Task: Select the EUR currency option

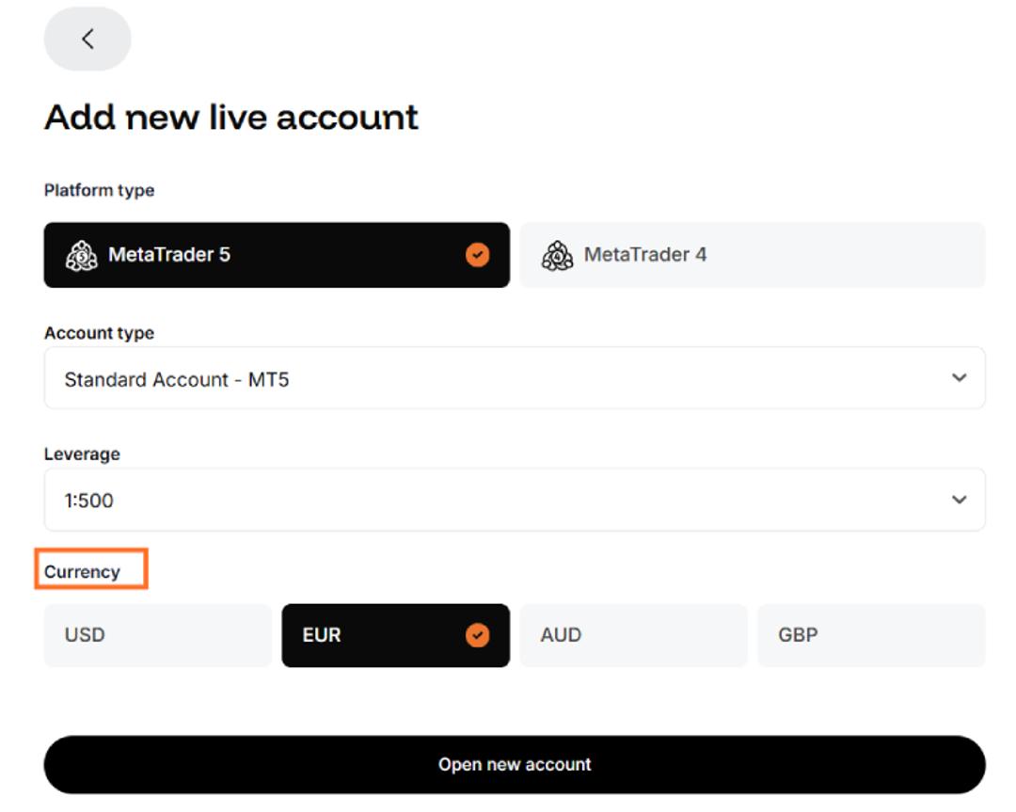Action: [x=396, y=635]
